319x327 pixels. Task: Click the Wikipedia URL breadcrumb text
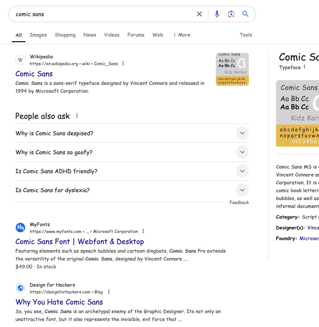(x=74, y=64)
